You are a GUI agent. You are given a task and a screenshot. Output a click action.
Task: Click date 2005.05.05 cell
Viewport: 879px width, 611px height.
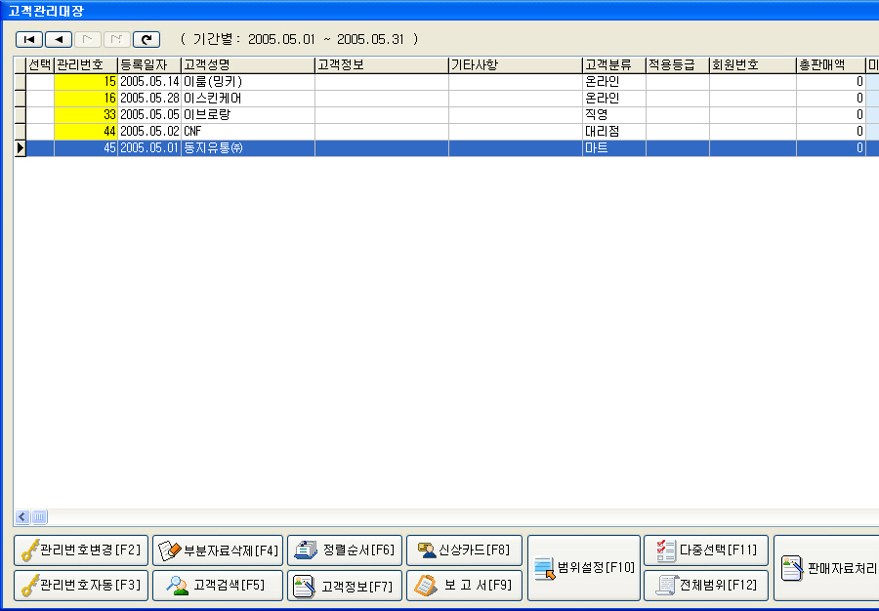coord(149,115)
